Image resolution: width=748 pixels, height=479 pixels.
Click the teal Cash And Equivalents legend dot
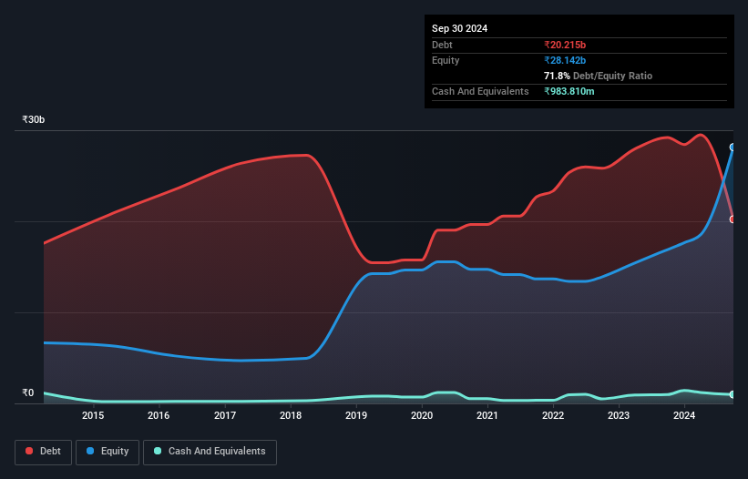coord(158,451)
